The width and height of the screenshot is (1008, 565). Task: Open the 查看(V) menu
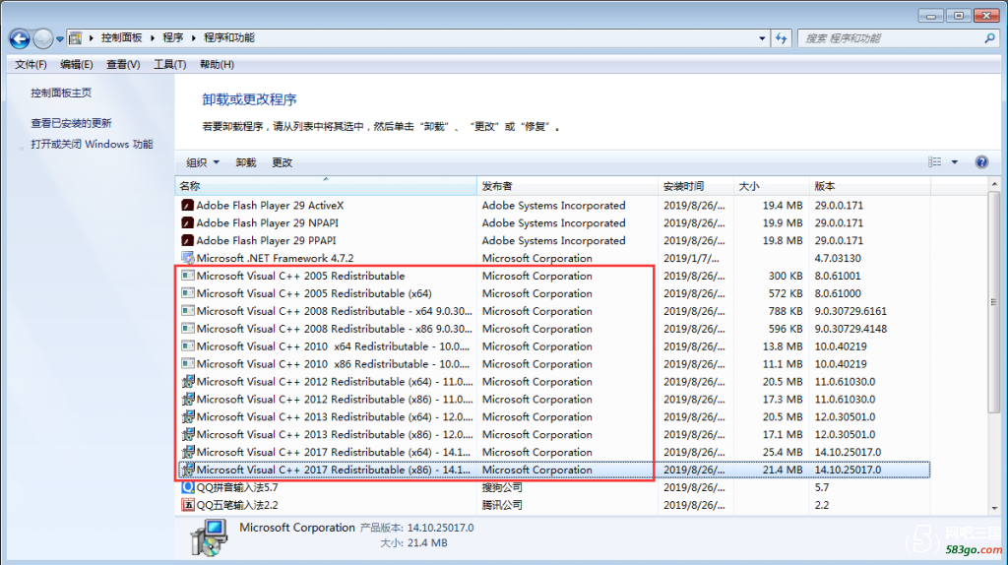[x=123, y=64]
